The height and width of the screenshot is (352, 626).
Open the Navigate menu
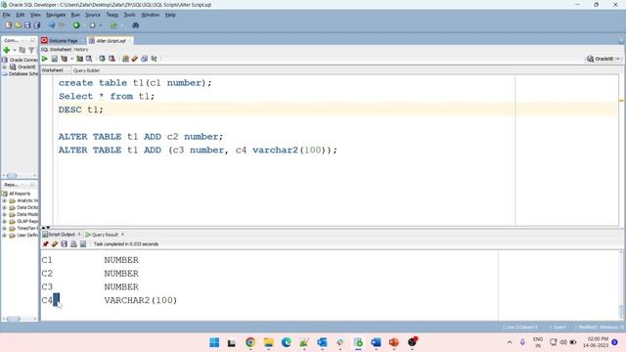pyautogui.click(x=56, y=15)
